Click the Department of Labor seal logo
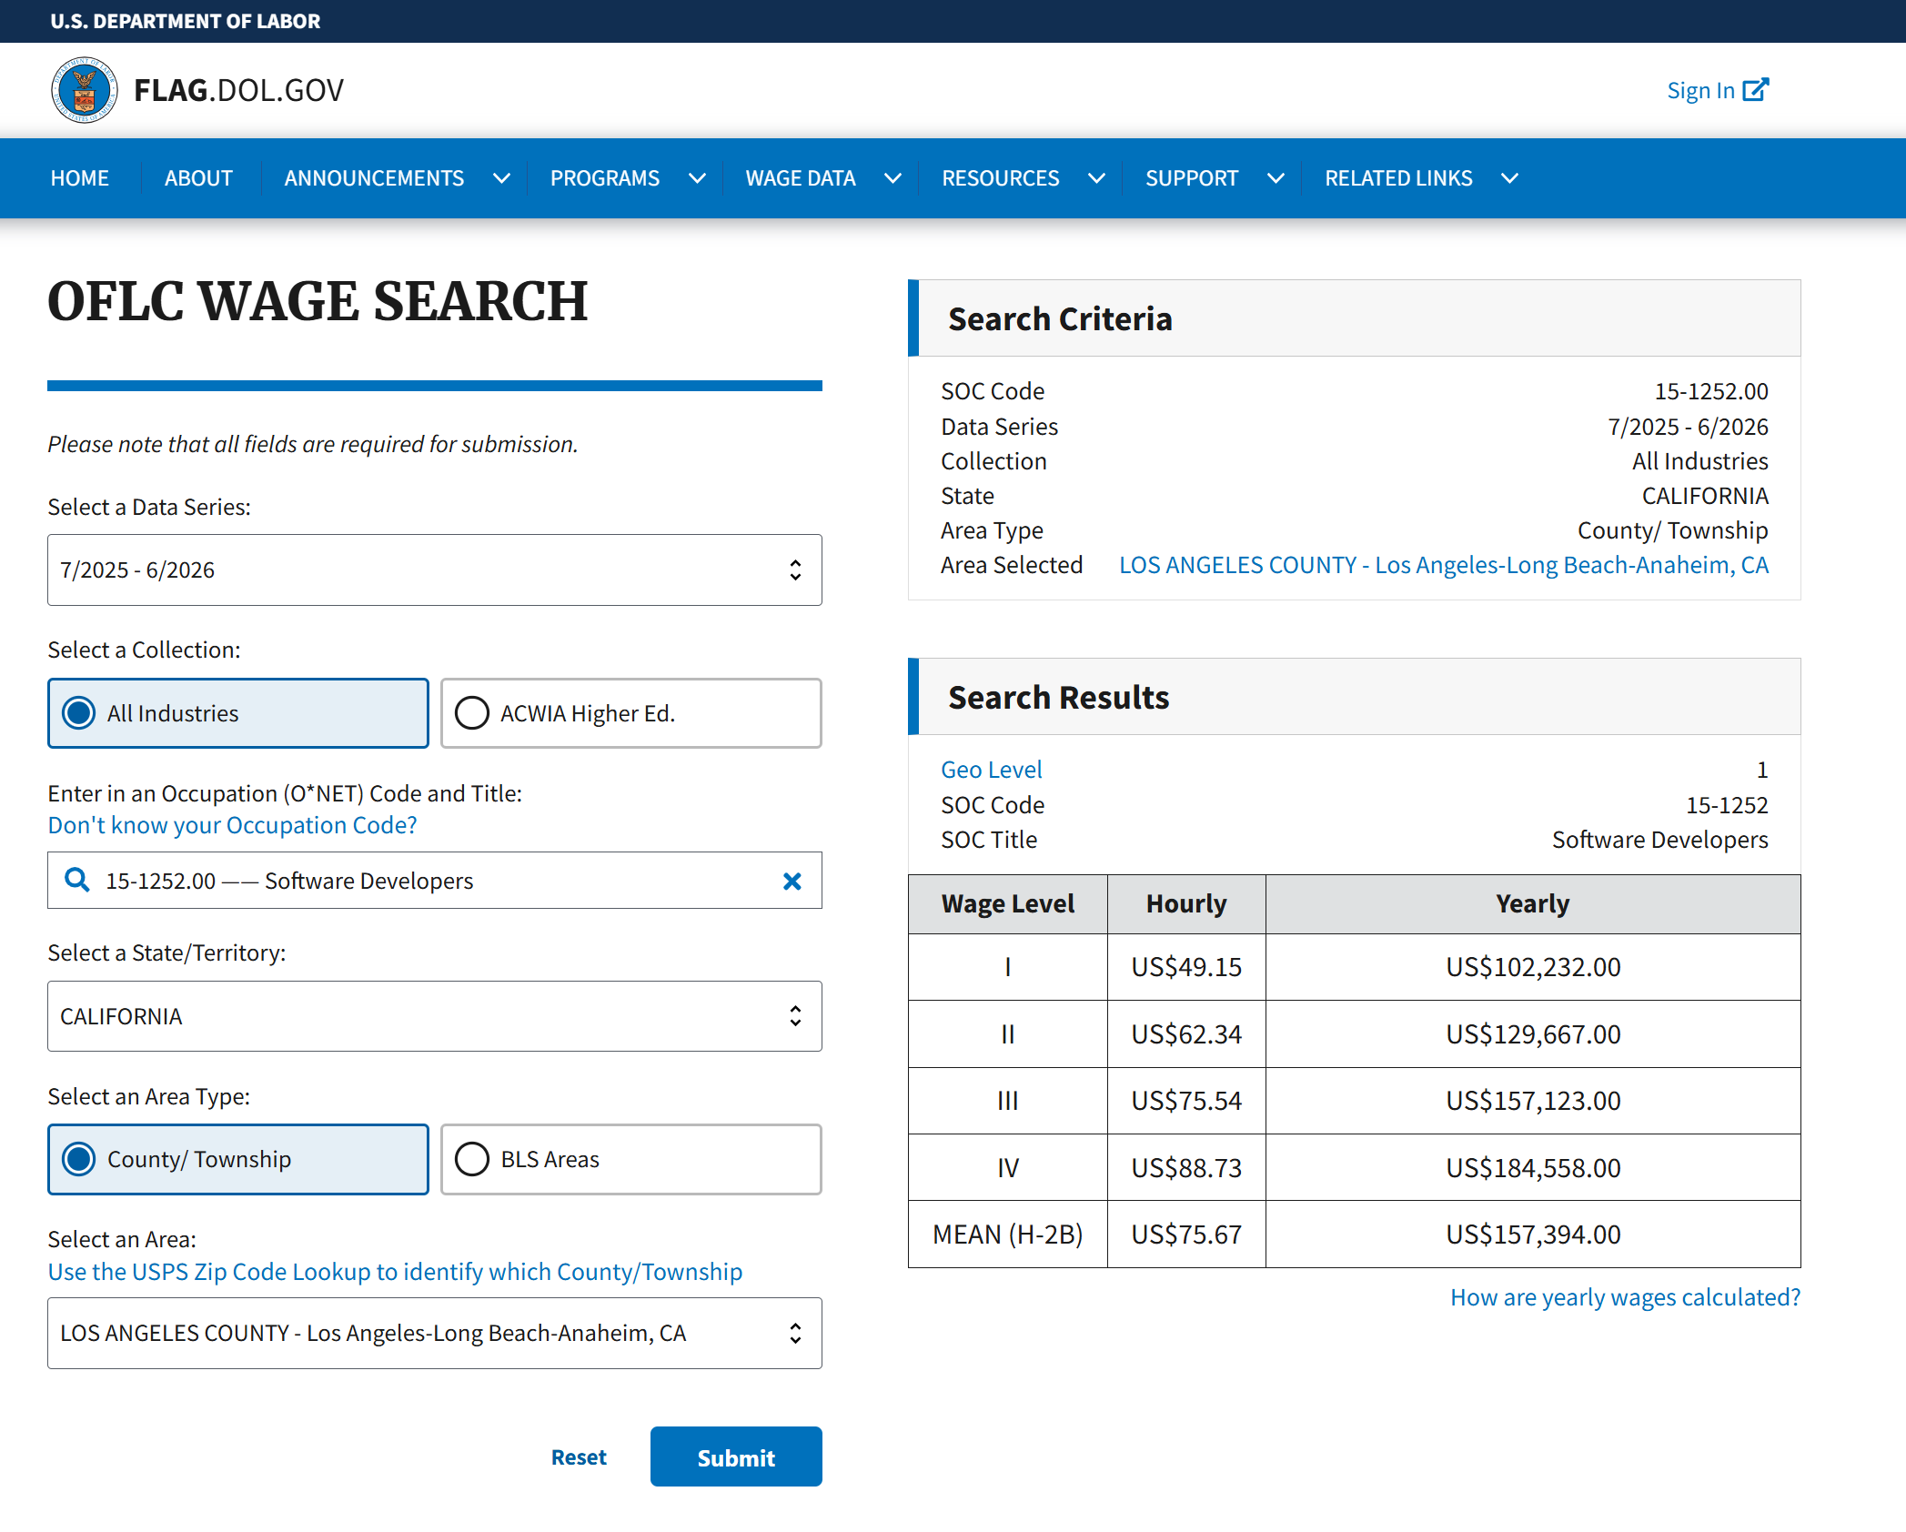This screenshot has height=1532, width=1906. 84,90
